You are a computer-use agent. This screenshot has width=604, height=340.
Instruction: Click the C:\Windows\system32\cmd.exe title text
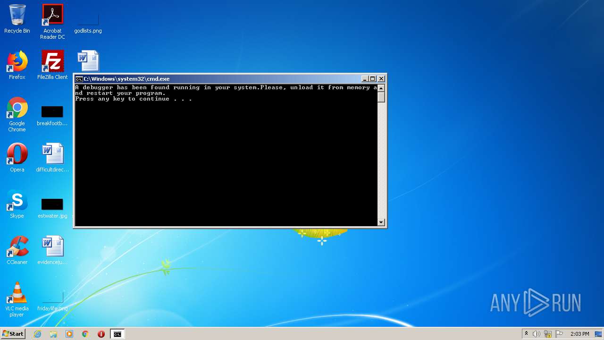pyautogui.click(x=127, y=79)
